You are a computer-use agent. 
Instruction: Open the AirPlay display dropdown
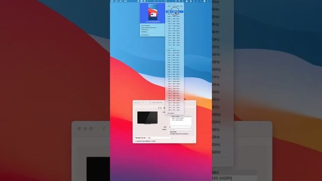pyautogui.click(x=160, y=138)
